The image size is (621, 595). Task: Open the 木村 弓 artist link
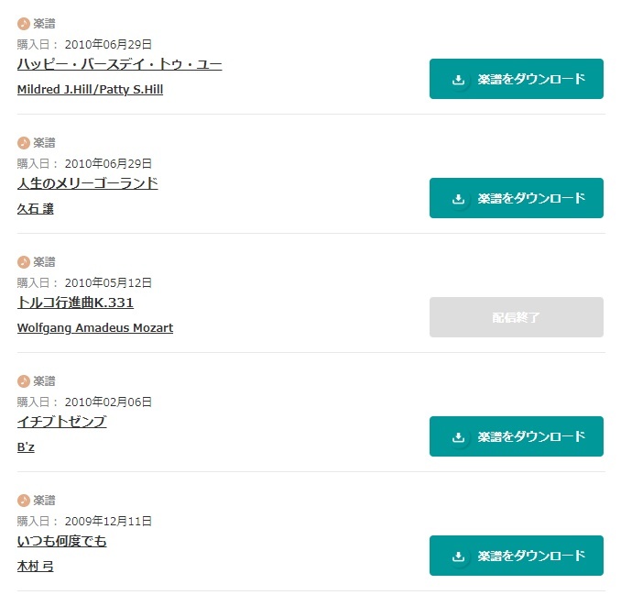pos(35,567)
